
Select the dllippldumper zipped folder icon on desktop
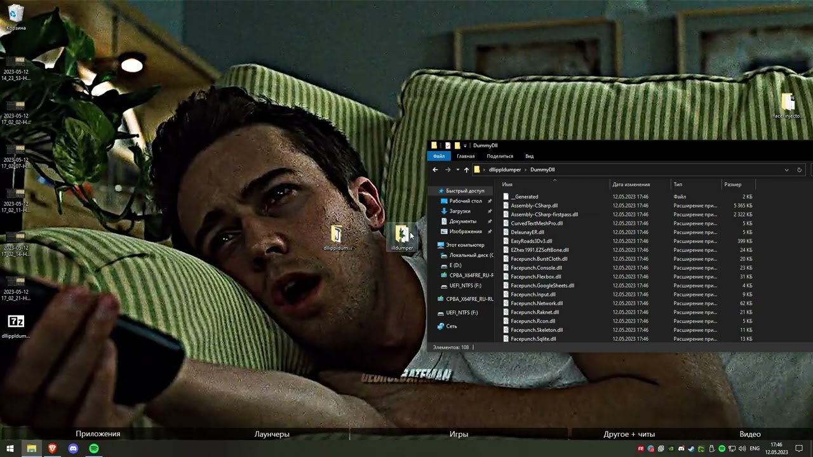(336, 239)
